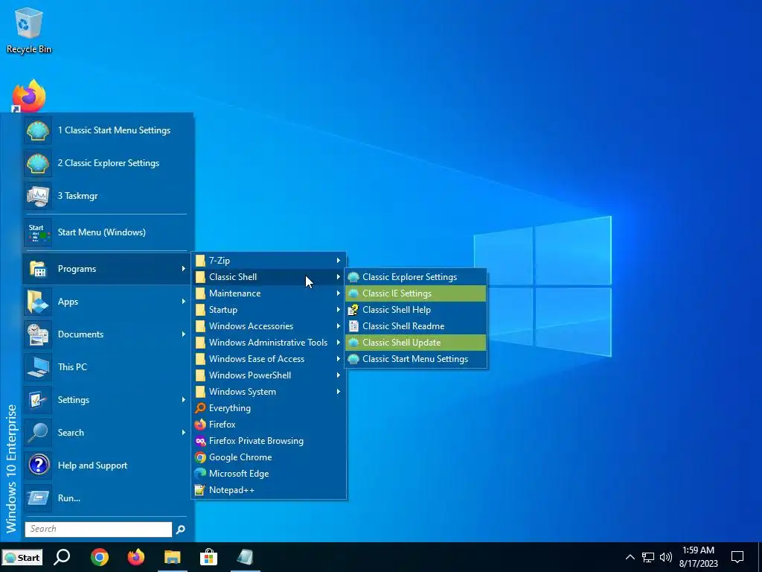Click the shell icon beside Classic Start Menu Settings
This screenshot has height=572, width=762.
[38, 130]
